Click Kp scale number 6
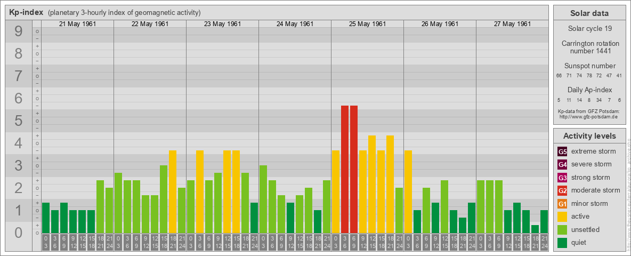Screen dimensions: 631x256 19,98
